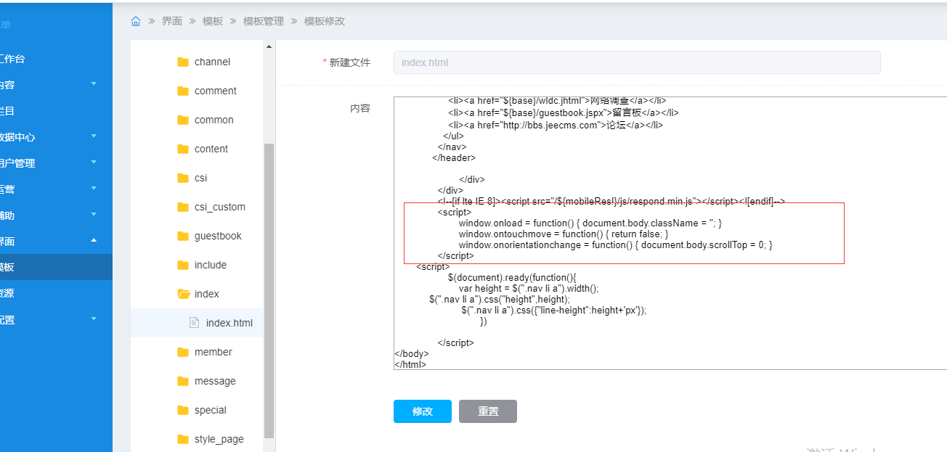Open the member folder icon
Viewport: 947px width, 452px height.
(183, 352)
